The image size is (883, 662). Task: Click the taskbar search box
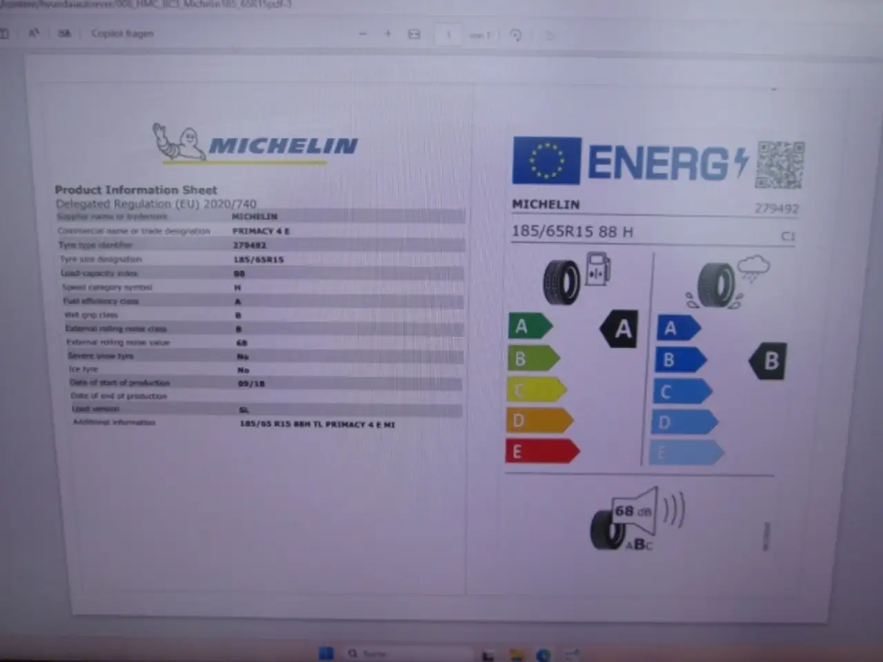tap(407, 653)
